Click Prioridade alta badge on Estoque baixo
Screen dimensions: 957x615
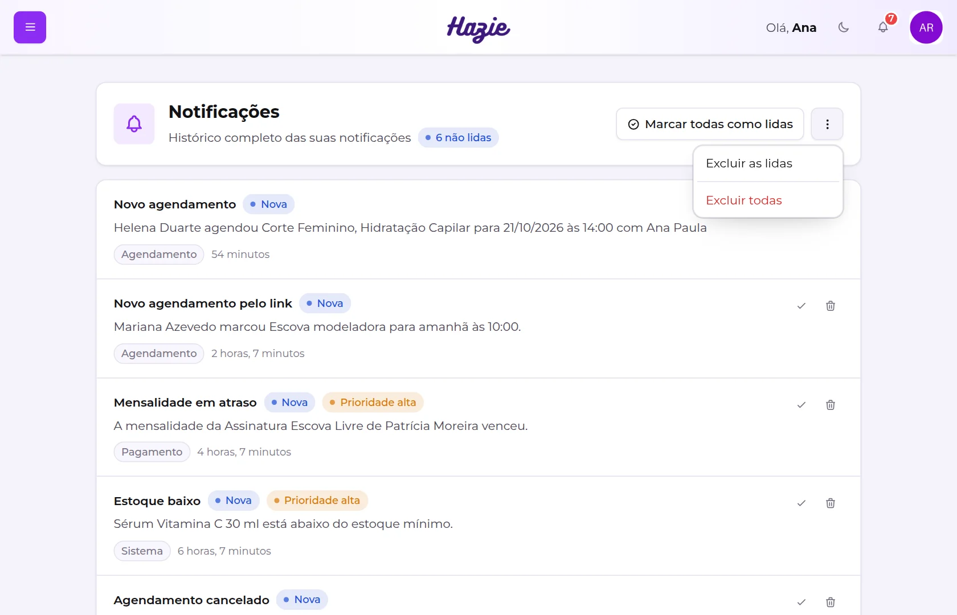[x=317, y=501]
